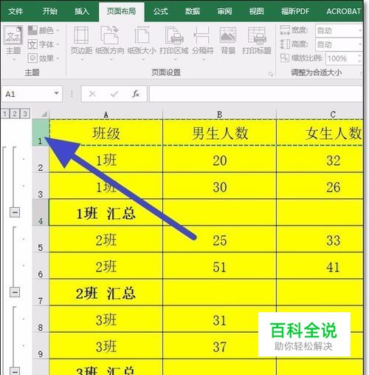The image size is (369, 375).
Task: Open the 颜色 theme colors menu
Action: 44,30
